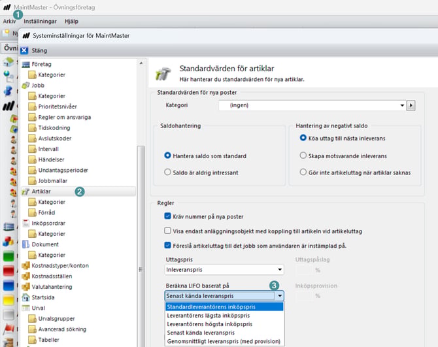Select Inköpsordrar in the tree
The height and width of the screenshot is (347, 438).
point(48,223)
